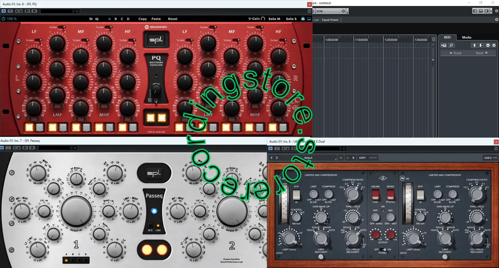This screenshot has width=499, height=268.
Task: Toggle V-Gain in the SPL PQ toolbar
Action: click(x=257, y=19)
